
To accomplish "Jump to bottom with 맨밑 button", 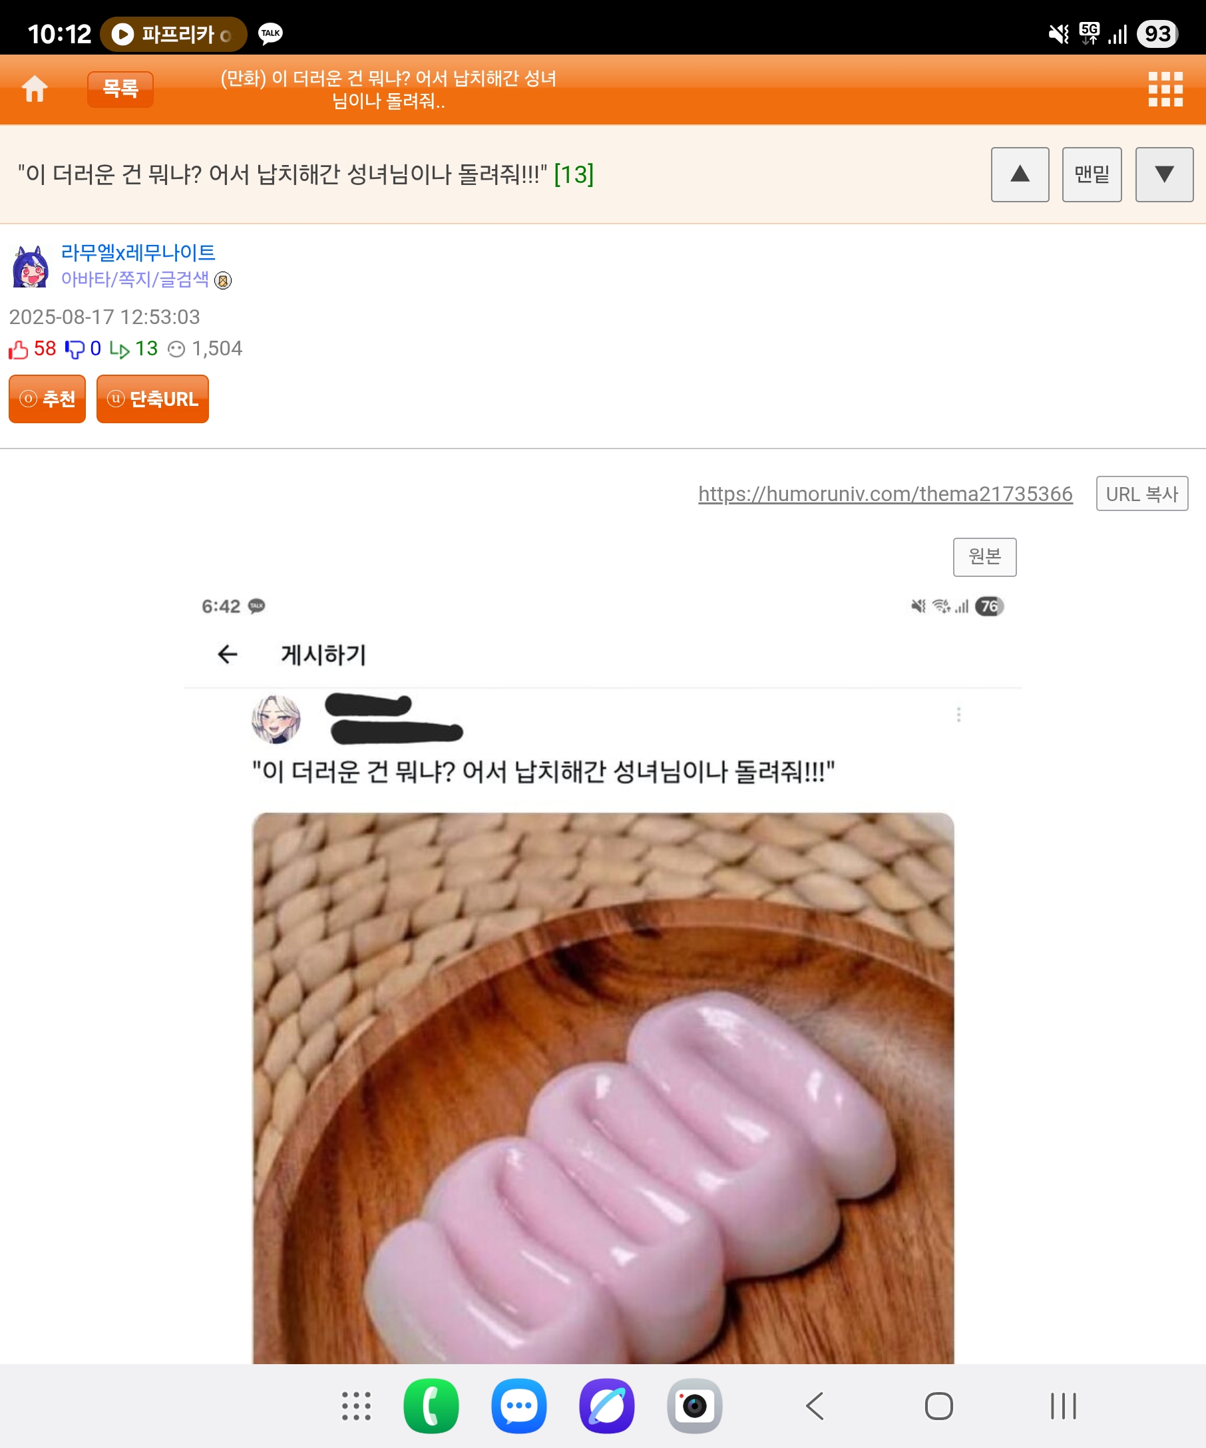I will tap(1092, 174).
